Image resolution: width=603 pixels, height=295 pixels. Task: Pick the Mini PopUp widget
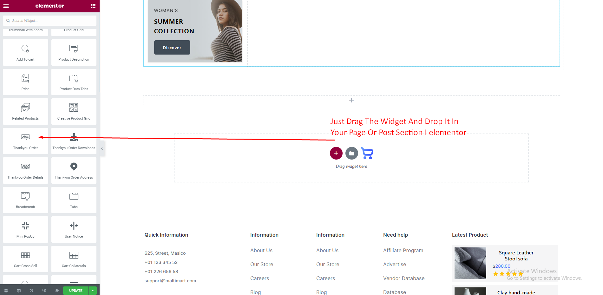pyautogui.click(x=25, y=230)
